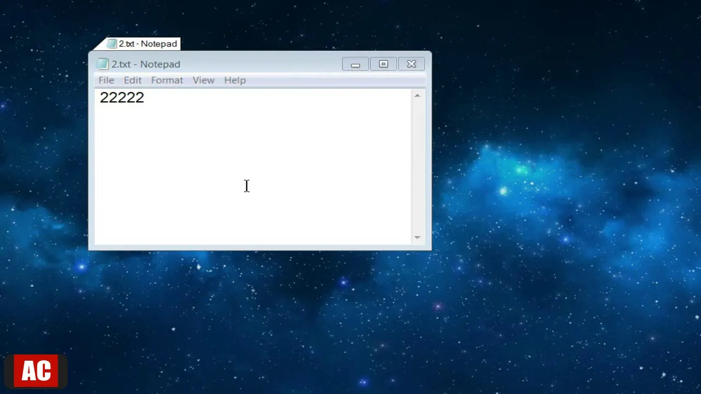Close the 2.txt Notepad window
701x394 pixels.
pos(411,65)
